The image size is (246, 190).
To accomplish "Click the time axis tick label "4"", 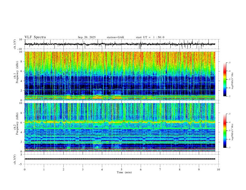I will [x=102, y=170].
